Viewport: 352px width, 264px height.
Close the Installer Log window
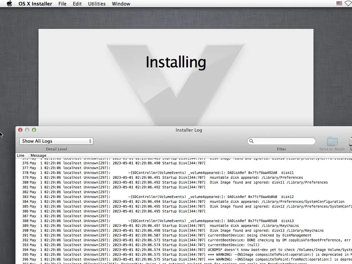coord(20,130)
